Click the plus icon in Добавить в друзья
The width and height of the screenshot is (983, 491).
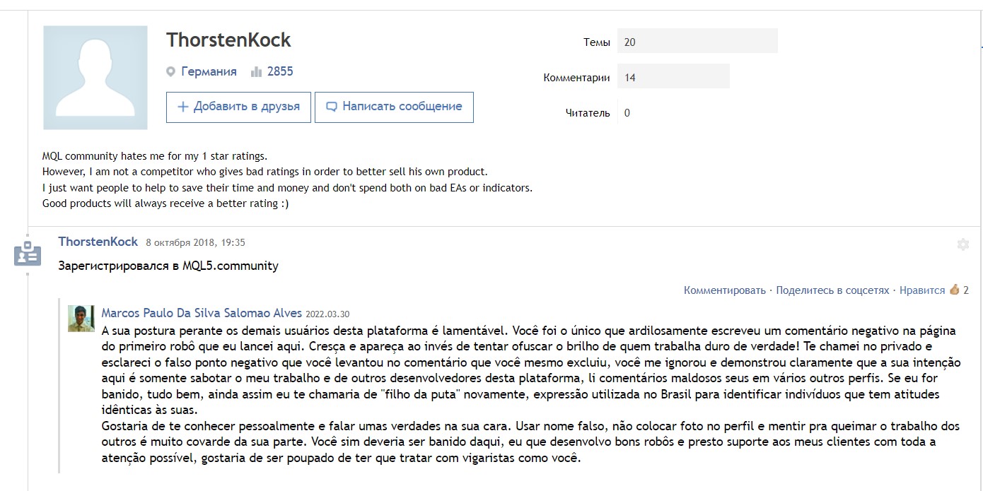pos(183,107)
